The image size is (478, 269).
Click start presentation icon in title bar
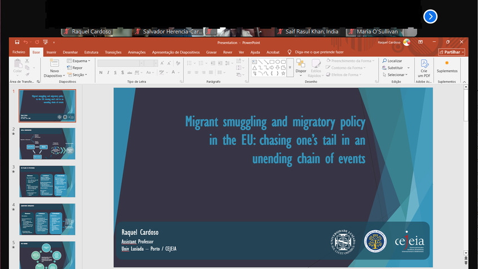tap(44, 42)
